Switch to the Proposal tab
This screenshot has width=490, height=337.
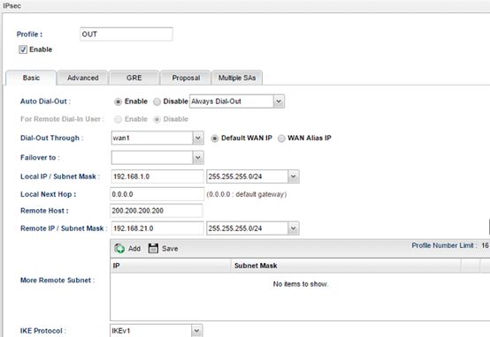(186, 78)
